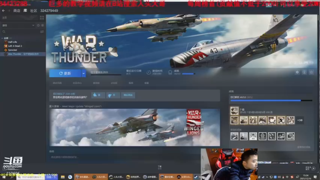Select Left 4 Dead 2 in the library

15,46
